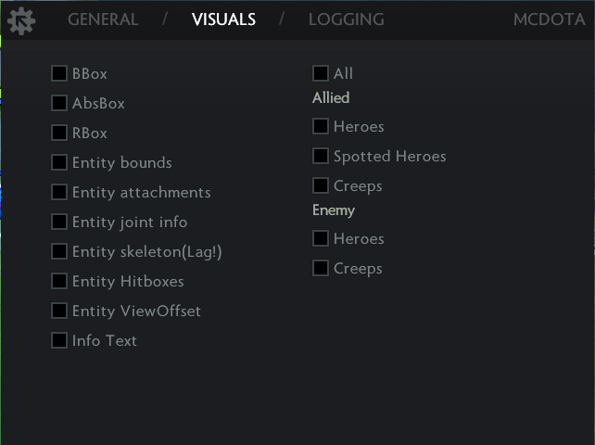The image size is (595, 445).
Task: Toggle the AbsBox checkbox
Action: 59,103
